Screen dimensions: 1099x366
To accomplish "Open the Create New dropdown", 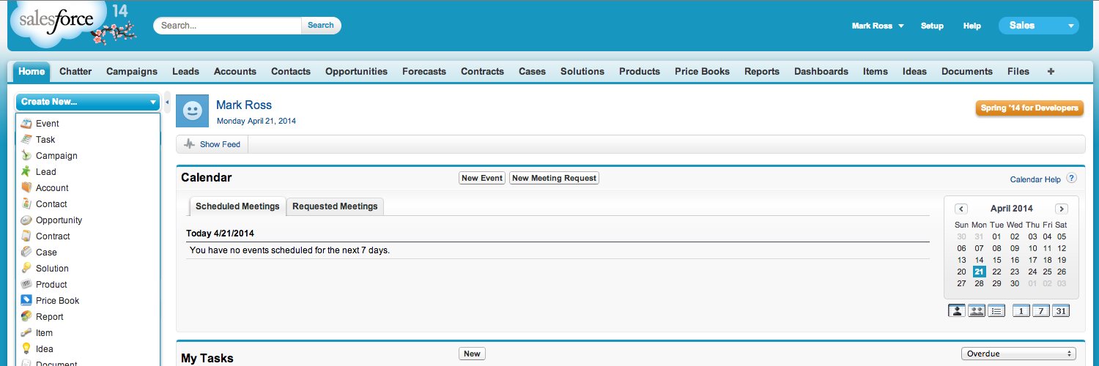I will click(x=88, y=102).
